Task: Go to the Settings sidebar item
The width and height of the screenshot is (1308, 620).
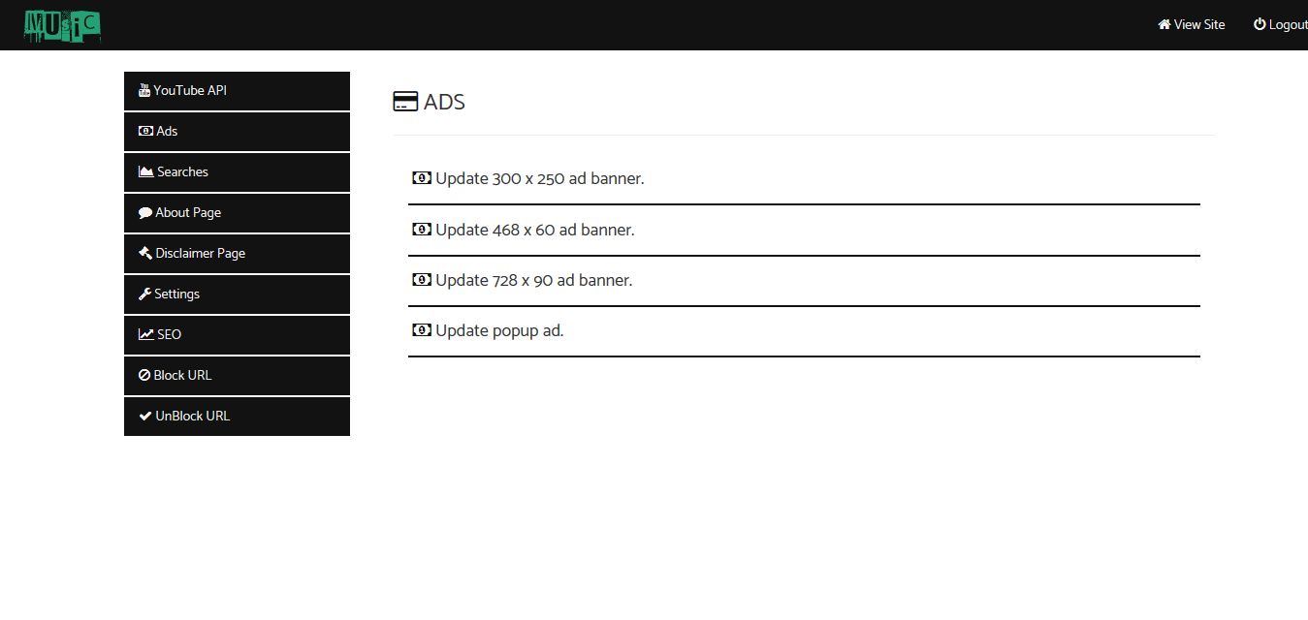Action: pos(176,294)
